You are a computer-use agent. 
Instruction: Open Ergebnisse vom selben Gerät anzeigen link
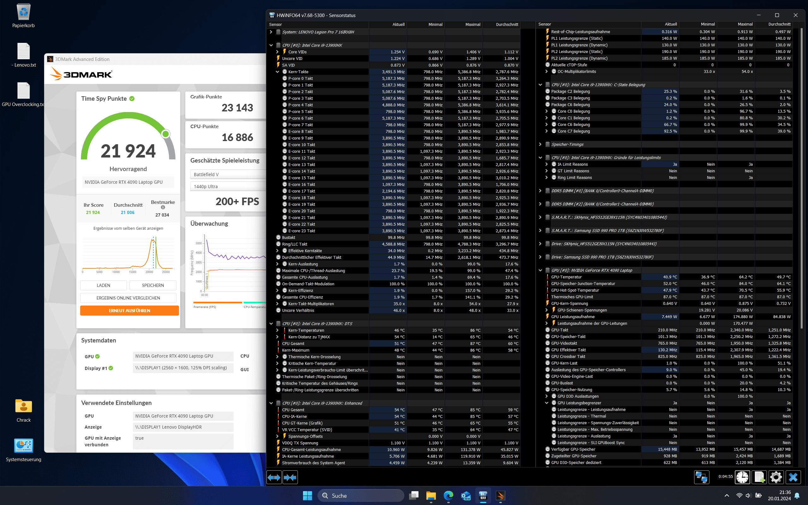coord(128,229)
